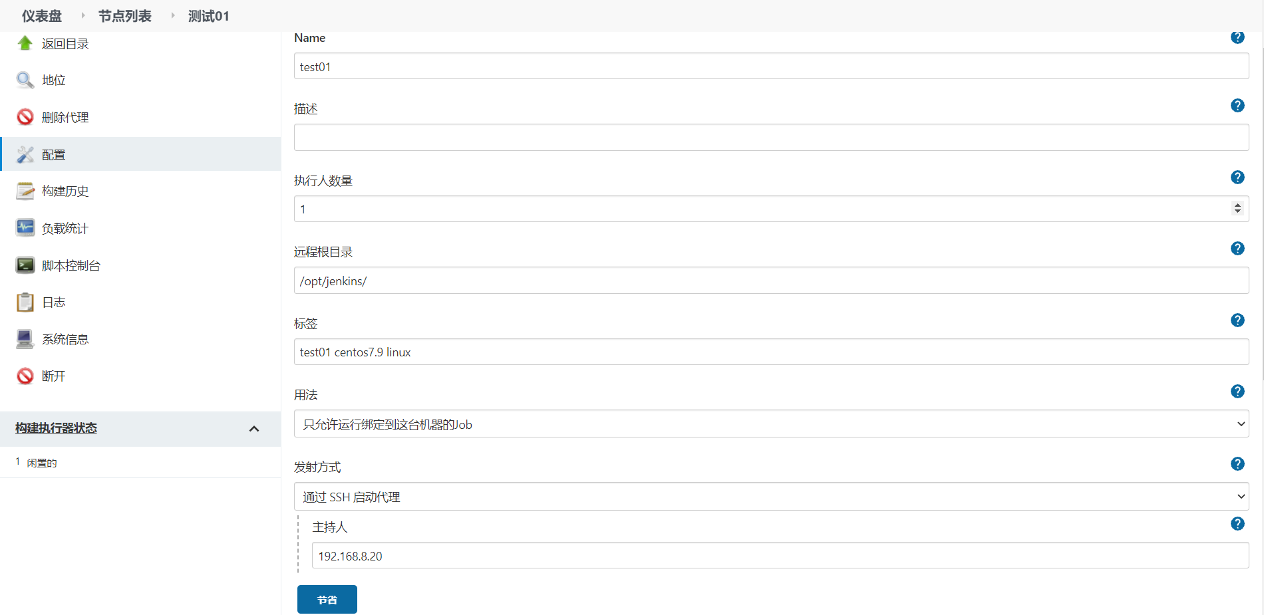Open help icon for 执行人数量

point(1237,178)
